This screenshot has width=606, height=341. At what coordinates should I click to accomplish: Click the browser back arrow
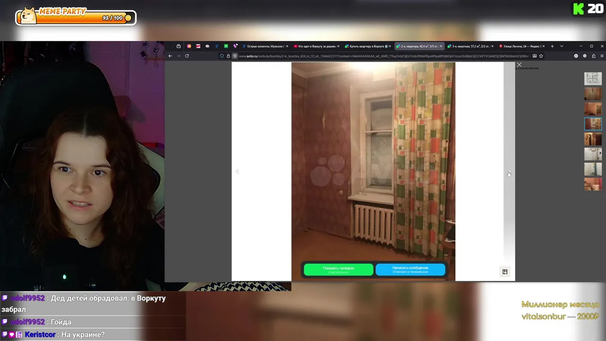(x=170, y=56)
